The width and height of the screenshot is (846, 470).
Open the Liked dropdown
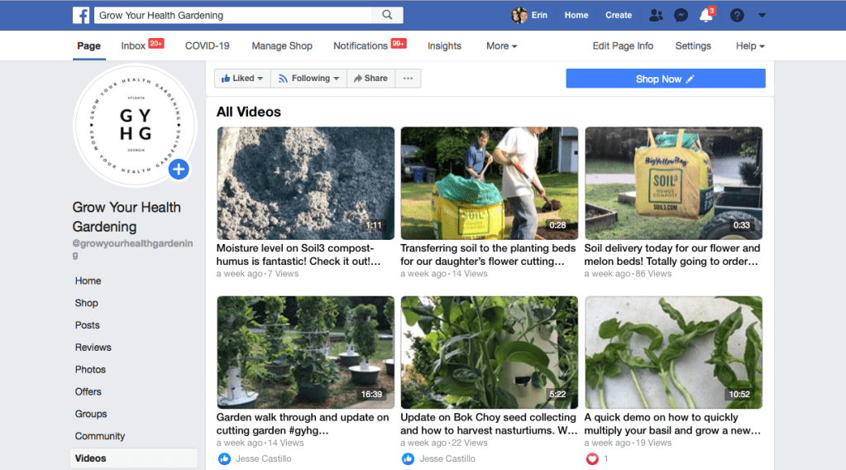pos(242,79)
